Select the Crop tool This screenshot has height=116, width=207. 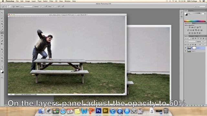[x=2, y=24]
